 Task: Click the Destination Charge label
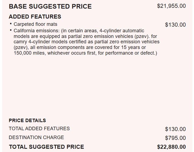(36, 137)
